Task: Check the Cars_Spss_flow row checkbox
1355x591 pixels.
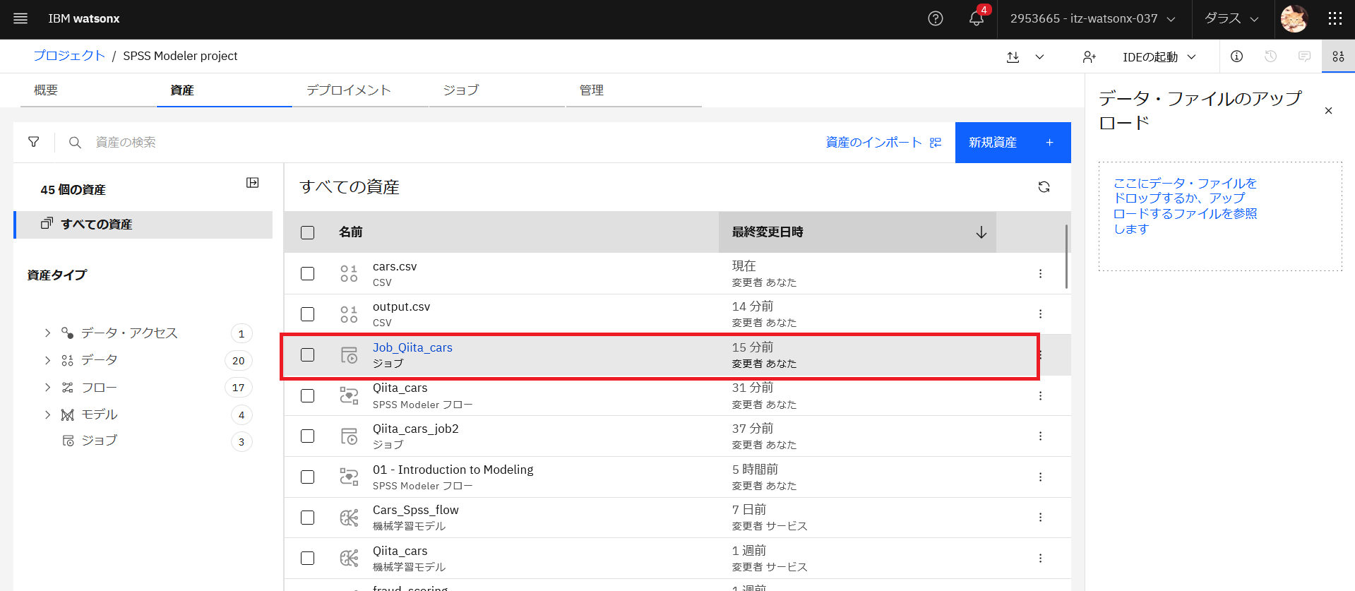Action: click(x=307, y=518)
